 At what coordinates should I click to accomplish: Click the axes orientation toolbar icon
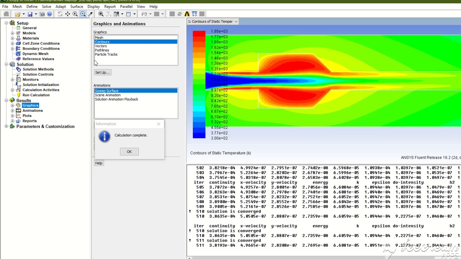(109, 14)
